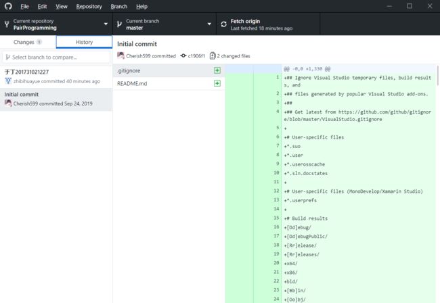The height and width of the screenshot is (303, 440).
Task: Open the View menu
Action: [x=61, y=7]
